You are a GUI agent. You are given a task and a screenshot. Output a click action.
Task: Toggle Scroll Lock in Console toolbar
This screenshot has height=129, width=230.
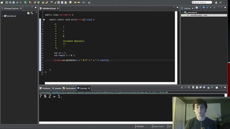tap(197, 87)
